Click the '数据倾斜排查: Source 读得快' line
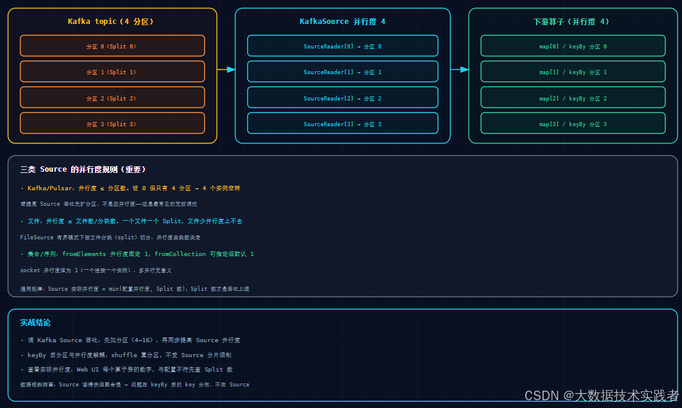The height and width of the screenshot is (408, 682). point(135,385)
